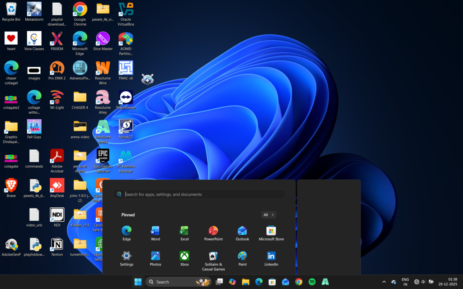Select the Brave browser desktop shortcut
The image size is (463, 289).
click(11, 188)
